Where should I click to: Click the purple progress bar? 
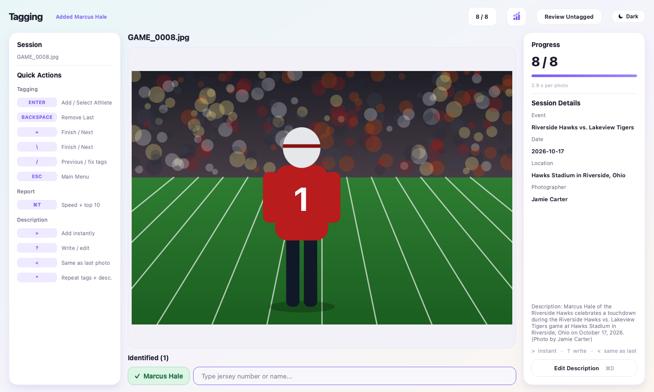point(584,76)
